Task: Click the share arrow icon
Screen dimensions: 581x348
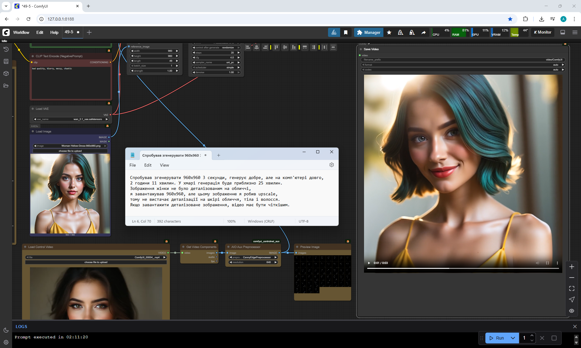Action: click(x=423, y=32)
